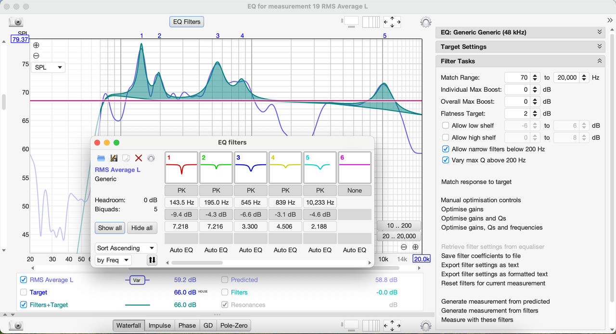Click the EQ Filters button
Screen dimensions: 616x334
tap(187, 22)
